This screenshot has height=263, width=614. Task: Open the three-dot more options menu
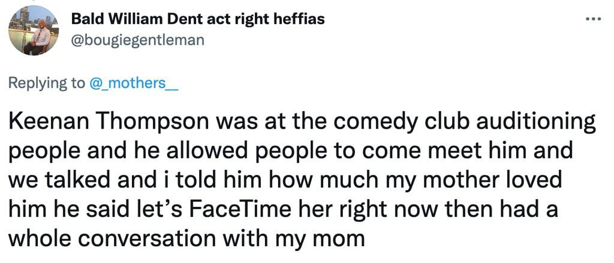593,19
